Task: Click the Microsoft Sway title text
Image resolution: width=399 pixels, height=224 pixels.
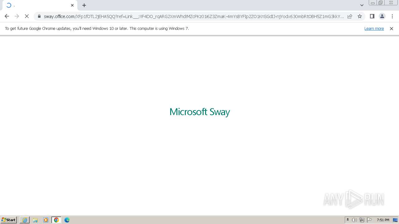Action: coord(200,112)
